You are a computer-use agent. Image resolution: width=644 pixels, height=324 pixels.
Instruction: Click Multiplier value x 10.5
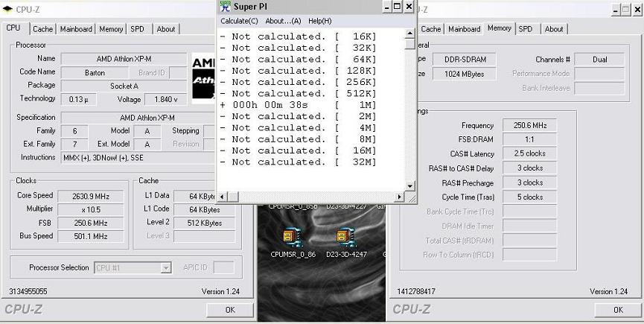tap(91, 209)
